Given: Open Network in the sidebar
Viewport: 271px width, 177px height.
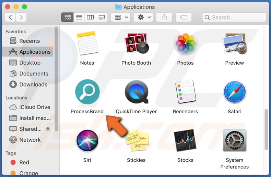Looking at the screenshot, I should (x=28, y=140).
